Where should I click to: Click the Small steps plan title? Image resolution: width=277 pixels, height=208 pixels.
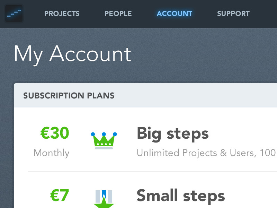181,196
